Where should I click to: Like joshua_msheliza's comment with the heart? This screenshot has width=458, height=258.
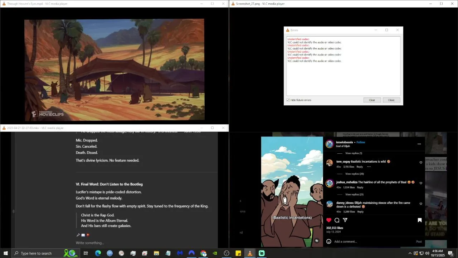point(421,183)
